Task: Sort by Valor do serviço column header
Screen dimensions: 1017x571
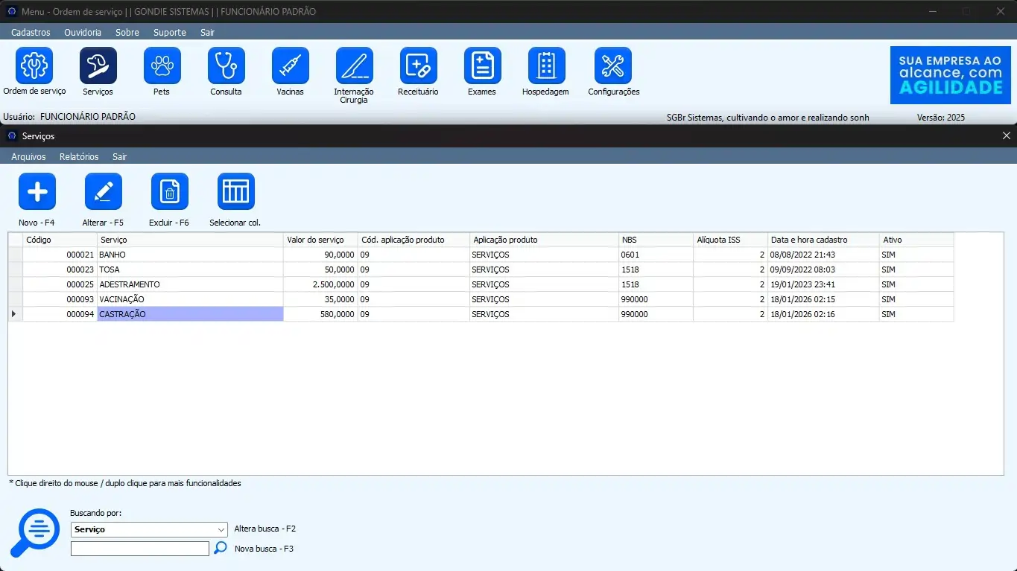Action: point(320,240)
